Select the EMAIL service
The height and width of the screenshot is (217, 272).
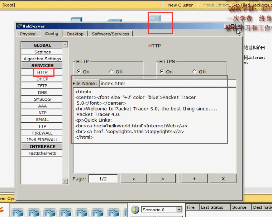(x=42, y=119)
